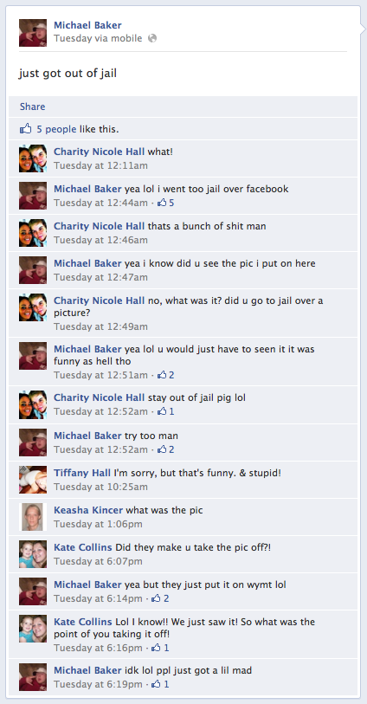The image size is (367, 704).
Task: Click like count on 12:44am comment
Action: [x=165, y=203]
